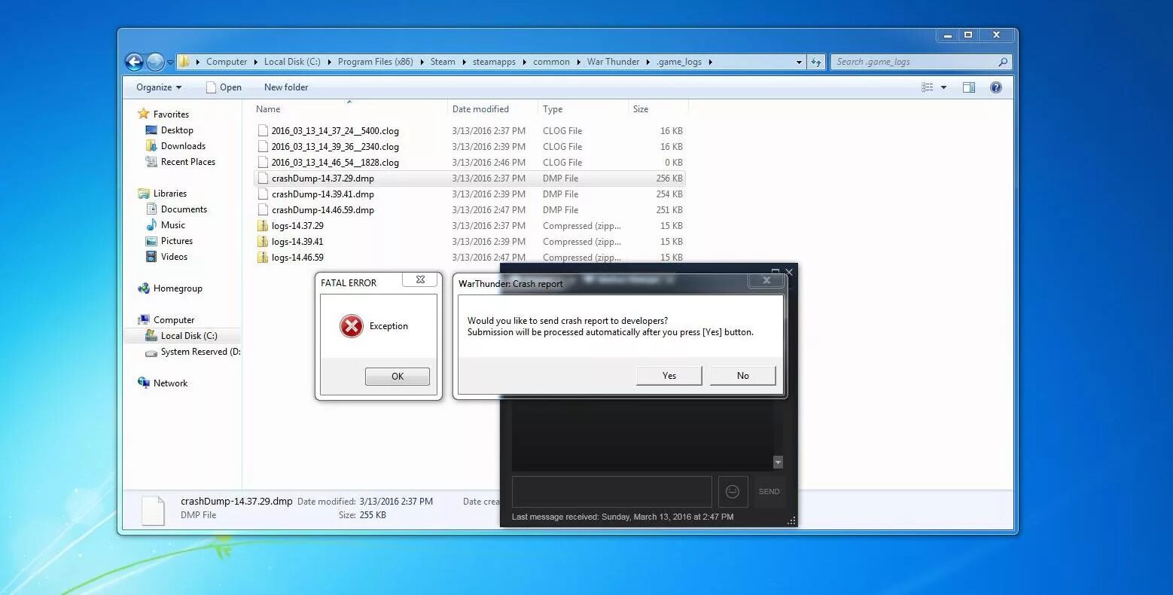This screenshot has height=595, width=1173.
Task: Go back with the Explorer back arrow
Action: click(134, 62)
